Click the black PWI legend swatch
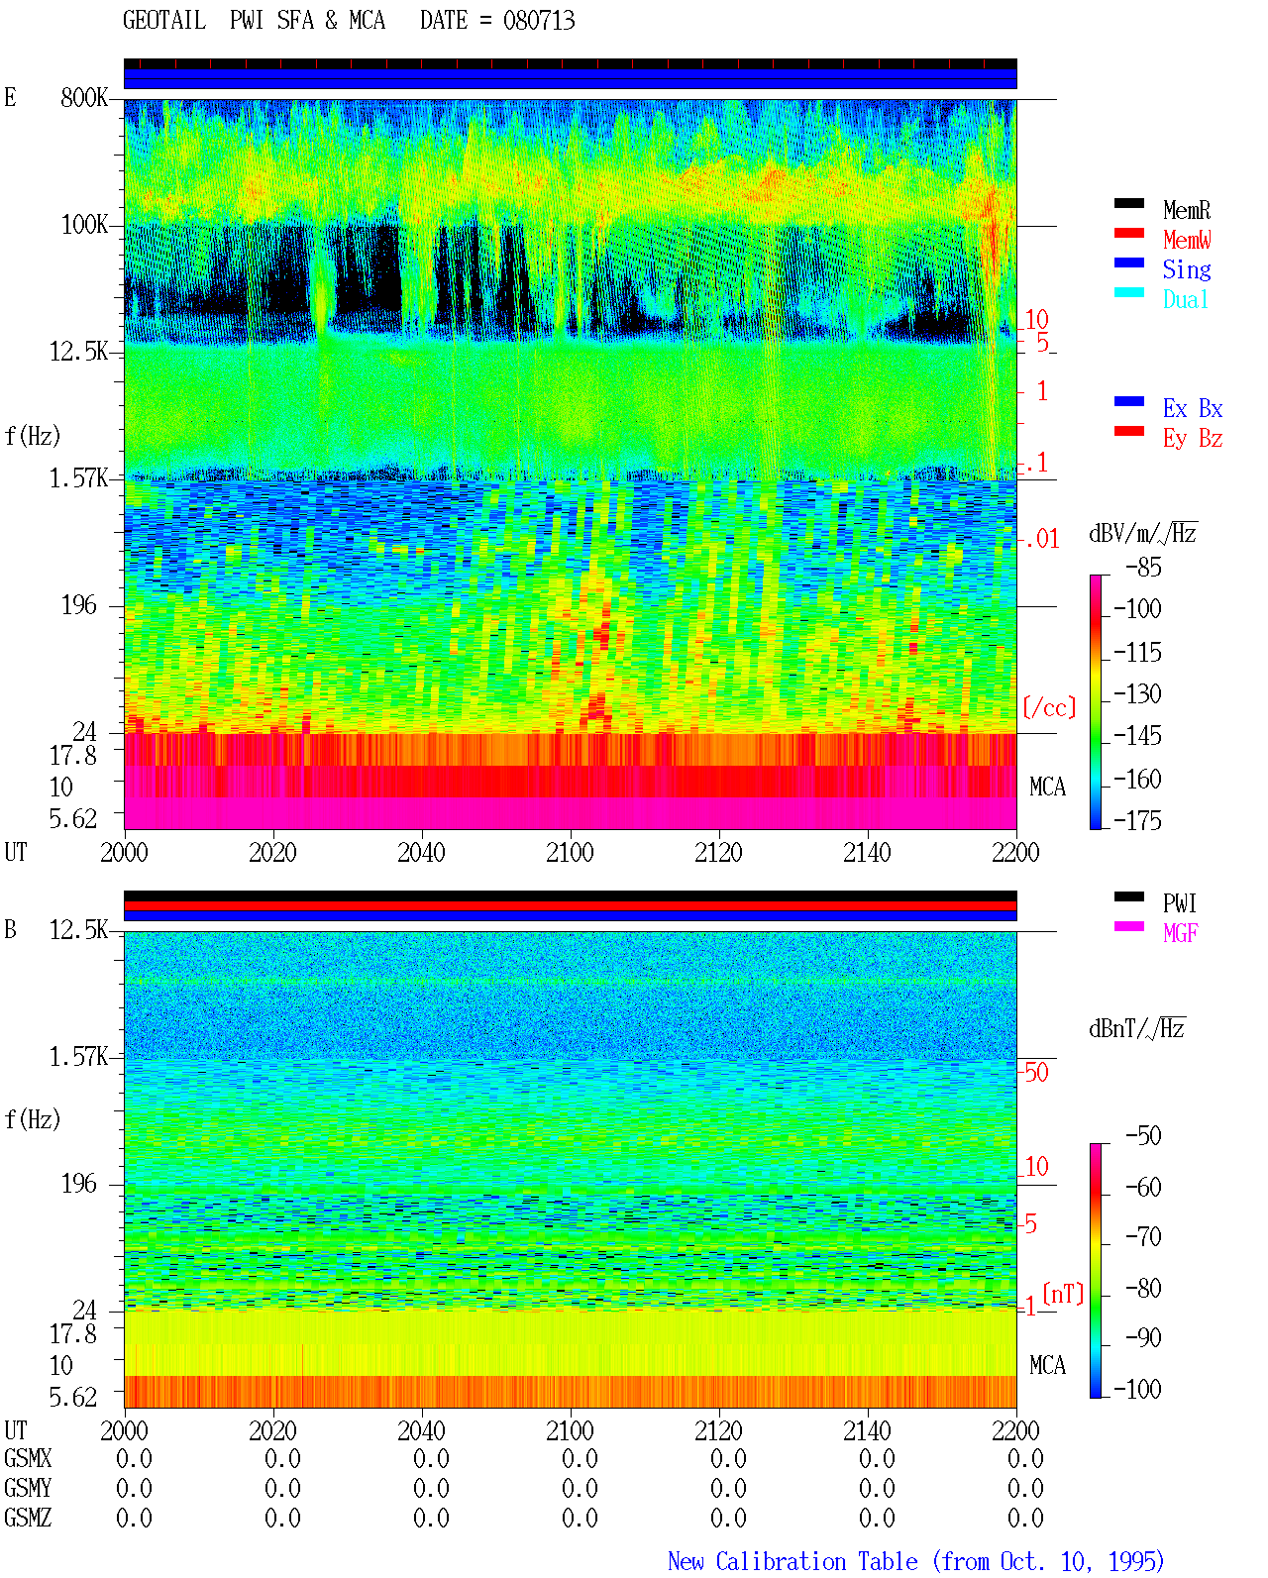 1129,897
